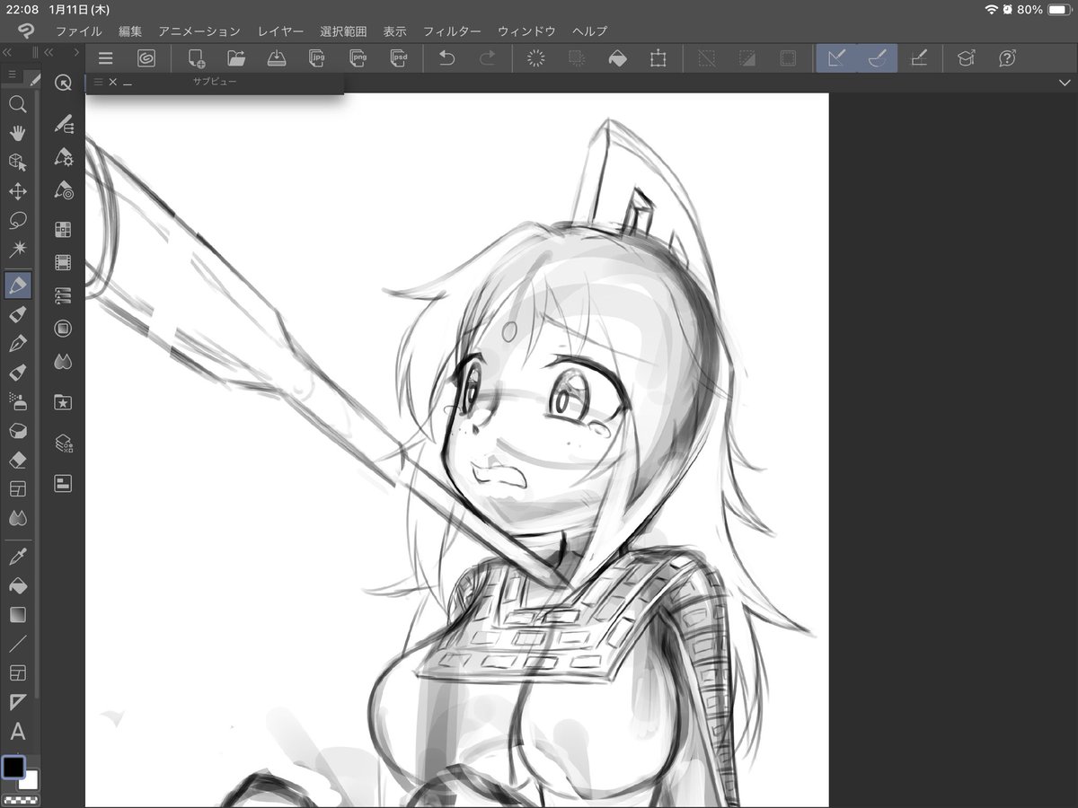Select the Hand move tool
Image resolution: width=1078 pixels, height=808 pixels.
(17, 133)
